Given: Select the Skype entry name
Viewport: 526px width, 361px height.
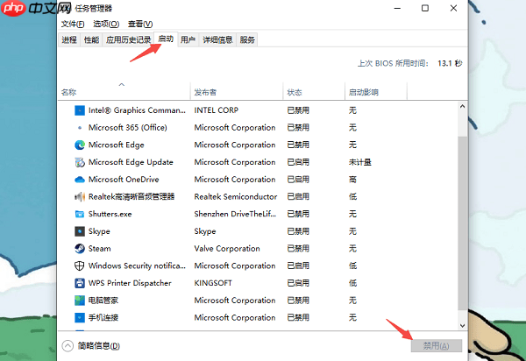Looking at the screenshot, I should tap(99, 231).
